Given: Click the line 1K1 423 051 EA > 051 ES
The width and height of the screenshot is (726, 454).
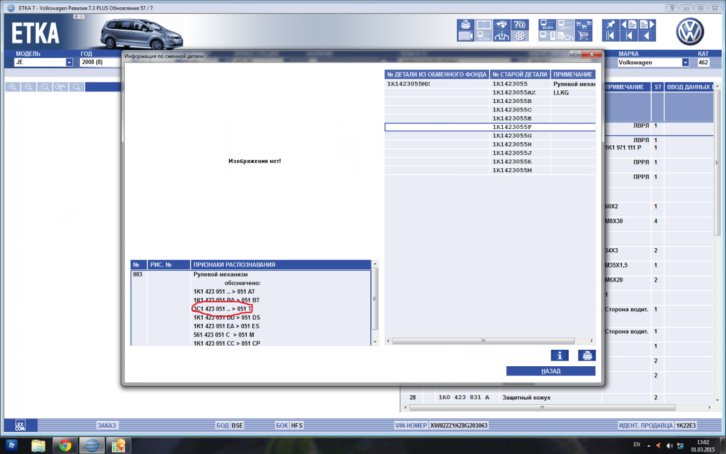Looking at the screenshot, I should (x=227, y=326).
